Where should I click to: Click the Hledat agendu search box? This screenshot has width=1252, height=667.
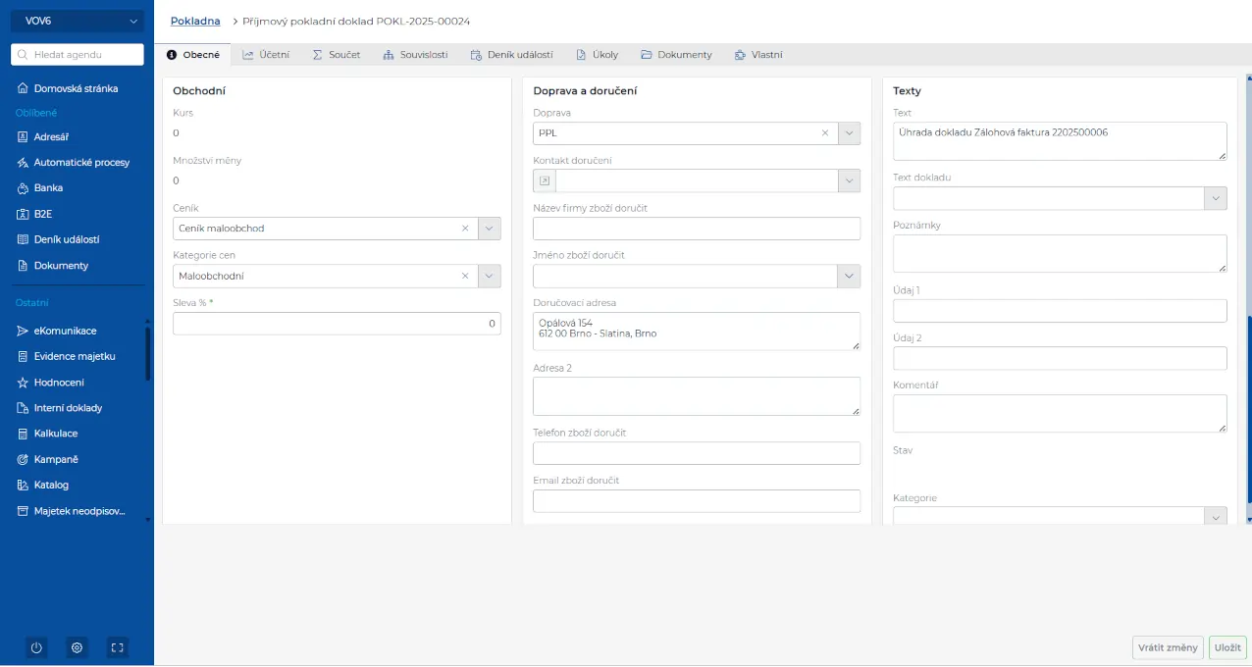pos(77,55)
